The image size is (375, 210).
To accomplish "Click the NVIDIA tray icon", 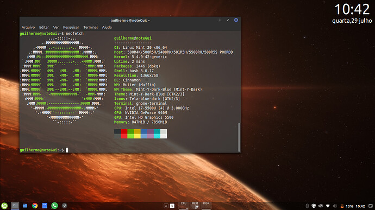I will point(321,206).
